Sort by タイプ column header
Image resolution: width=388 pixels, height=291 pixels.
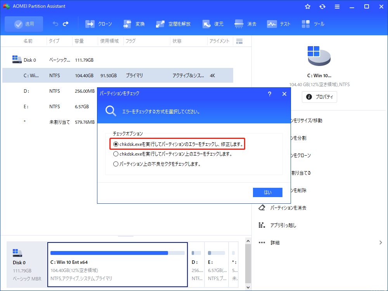(54, 41)
